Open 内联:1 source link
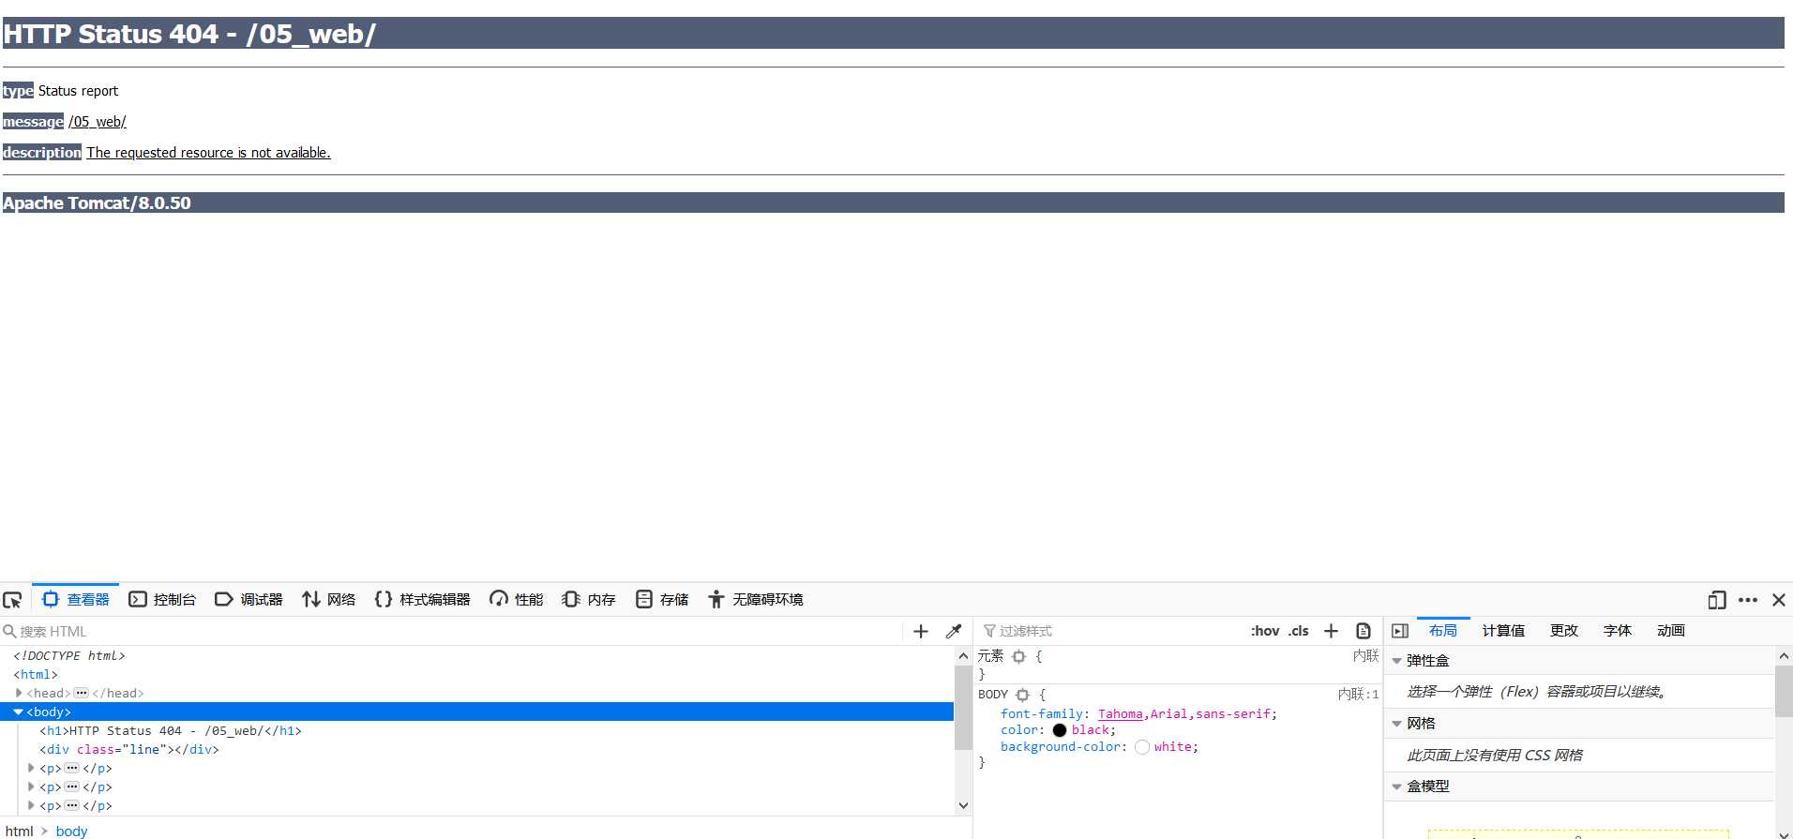Image resolution: width=1793 pixels, height=839 pixels. 1358,695
